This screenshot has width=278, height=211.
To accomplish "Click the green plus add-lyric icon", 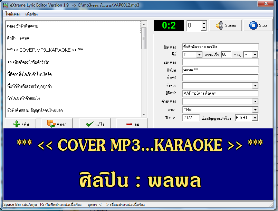I will coord(17,124).
